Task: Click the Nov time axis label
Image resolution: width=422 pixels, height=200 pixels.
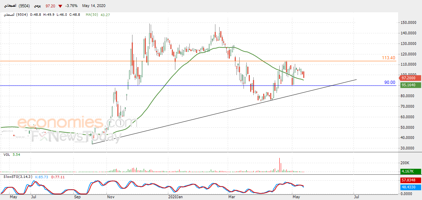Action: tap(111, 197)
